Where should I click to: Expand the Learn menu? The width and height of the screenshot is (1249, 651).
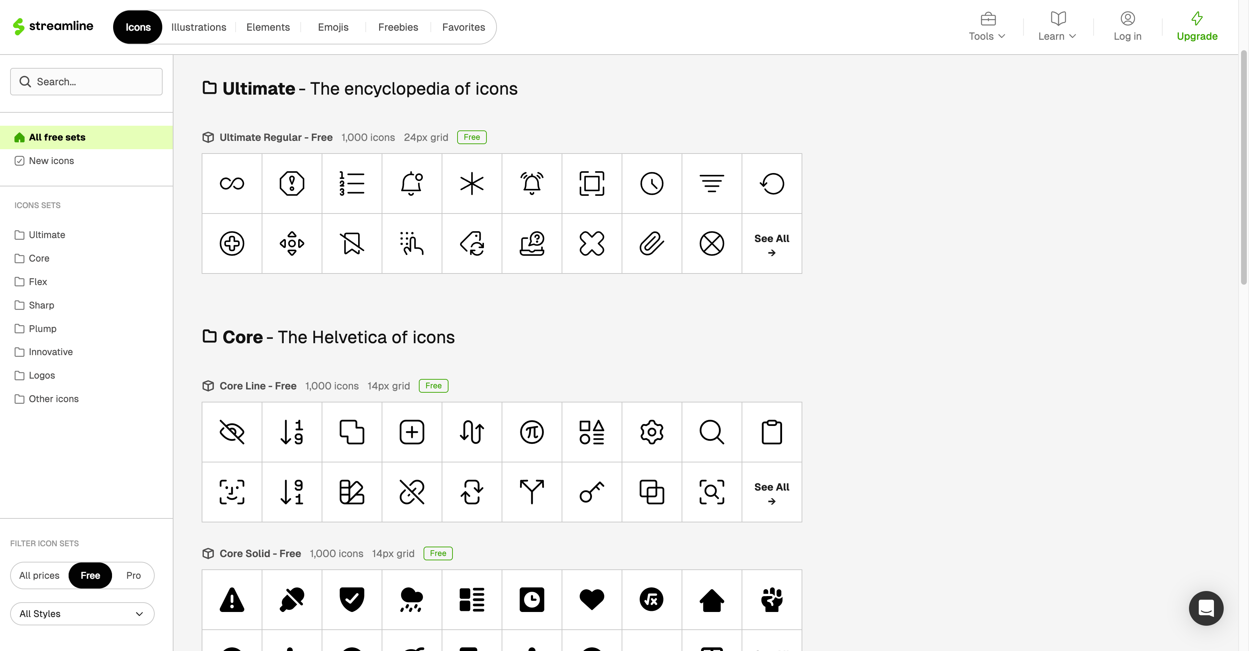[x=1057, y=27]
